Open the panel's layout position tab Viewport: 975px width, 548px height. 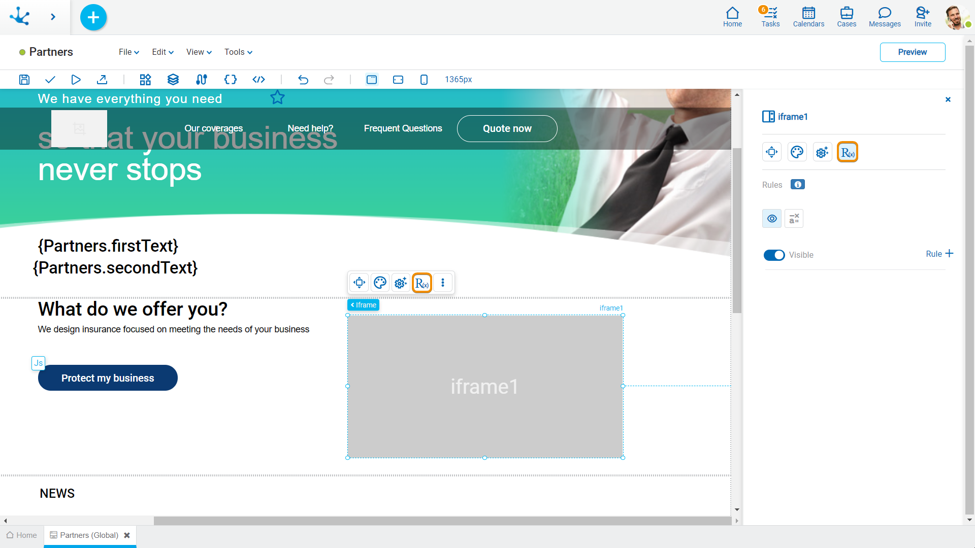click(x=772, y=152)
